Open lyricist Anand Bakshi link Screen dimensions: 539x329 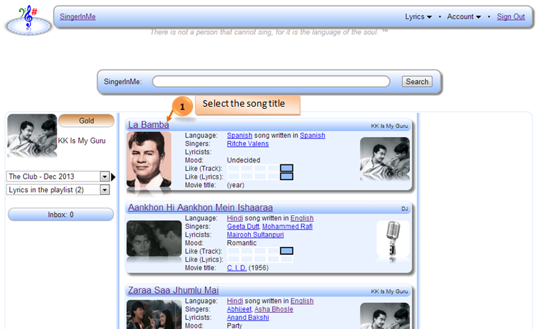(x=248, y=317)
